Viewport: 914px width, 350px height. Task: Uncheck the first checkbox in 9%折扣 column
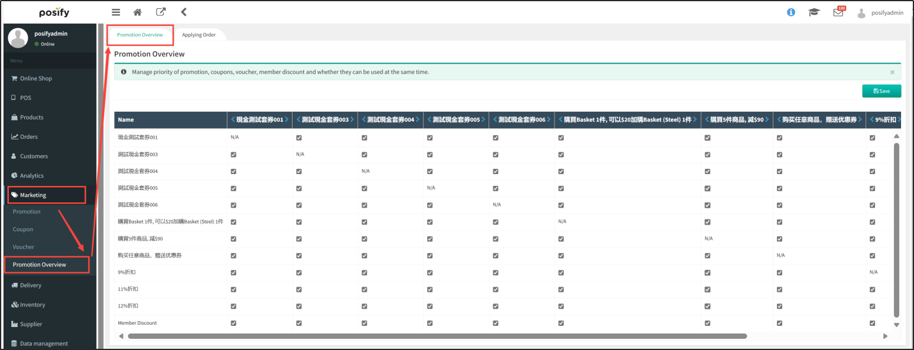pyautogui.click(x=872, y=137)
